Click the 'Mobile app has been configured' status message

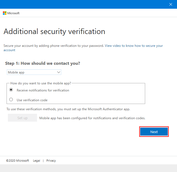pyautogui.click(x=92, y=118)
